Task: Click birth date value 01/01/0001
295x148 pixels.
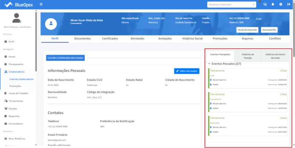Action: pyautogui.click(x=53, y=85)
